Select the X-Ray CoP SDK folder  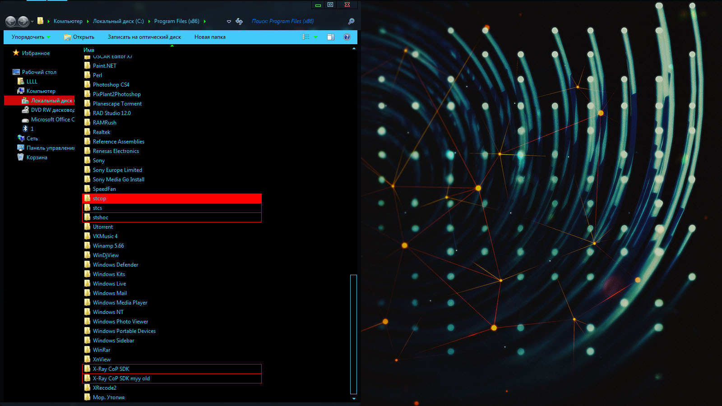point(172,369)
